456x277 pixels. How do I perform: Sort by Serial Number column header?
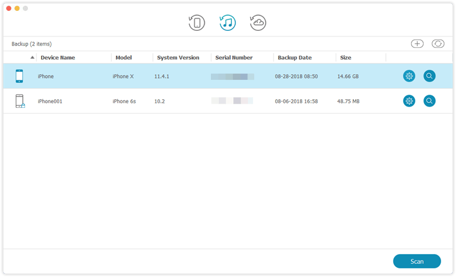click(234, 58)
